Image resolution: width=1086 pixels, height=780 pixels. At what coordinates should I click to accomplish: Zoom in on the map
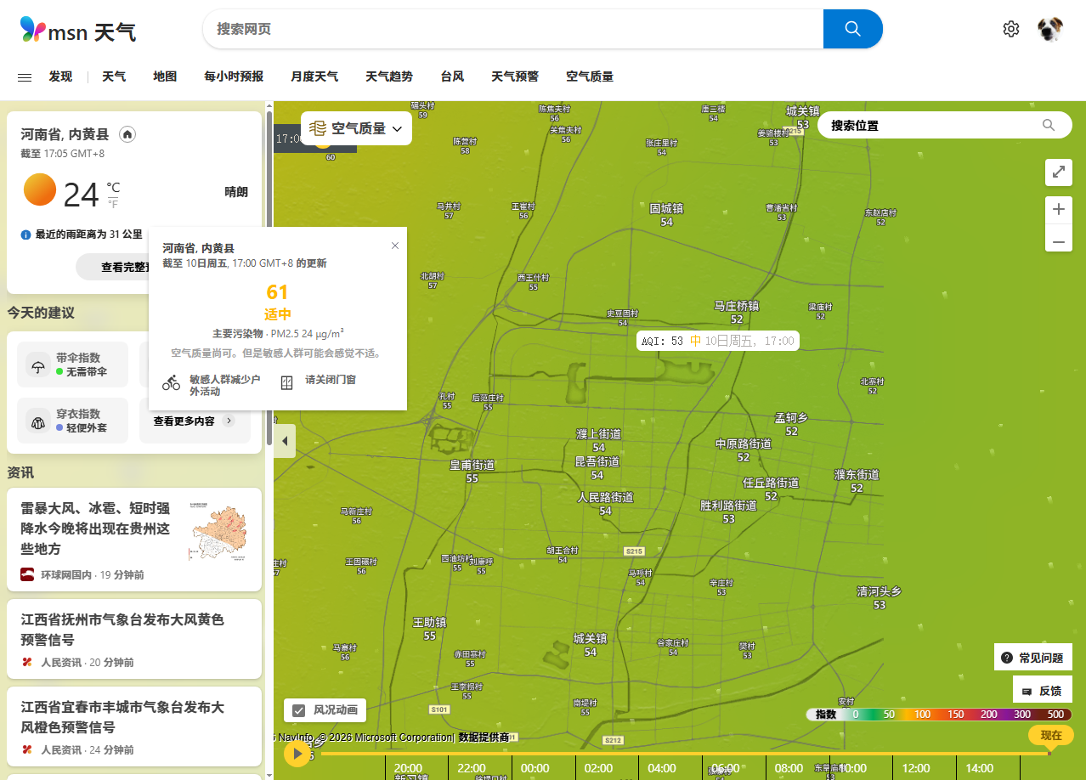pyautogui.click(x=1058, y=209)
